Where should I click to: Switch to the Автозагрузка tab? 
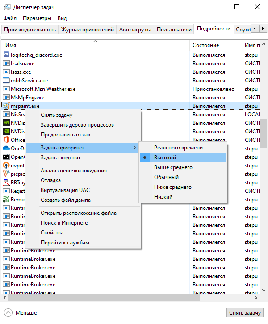click(135, 30)
